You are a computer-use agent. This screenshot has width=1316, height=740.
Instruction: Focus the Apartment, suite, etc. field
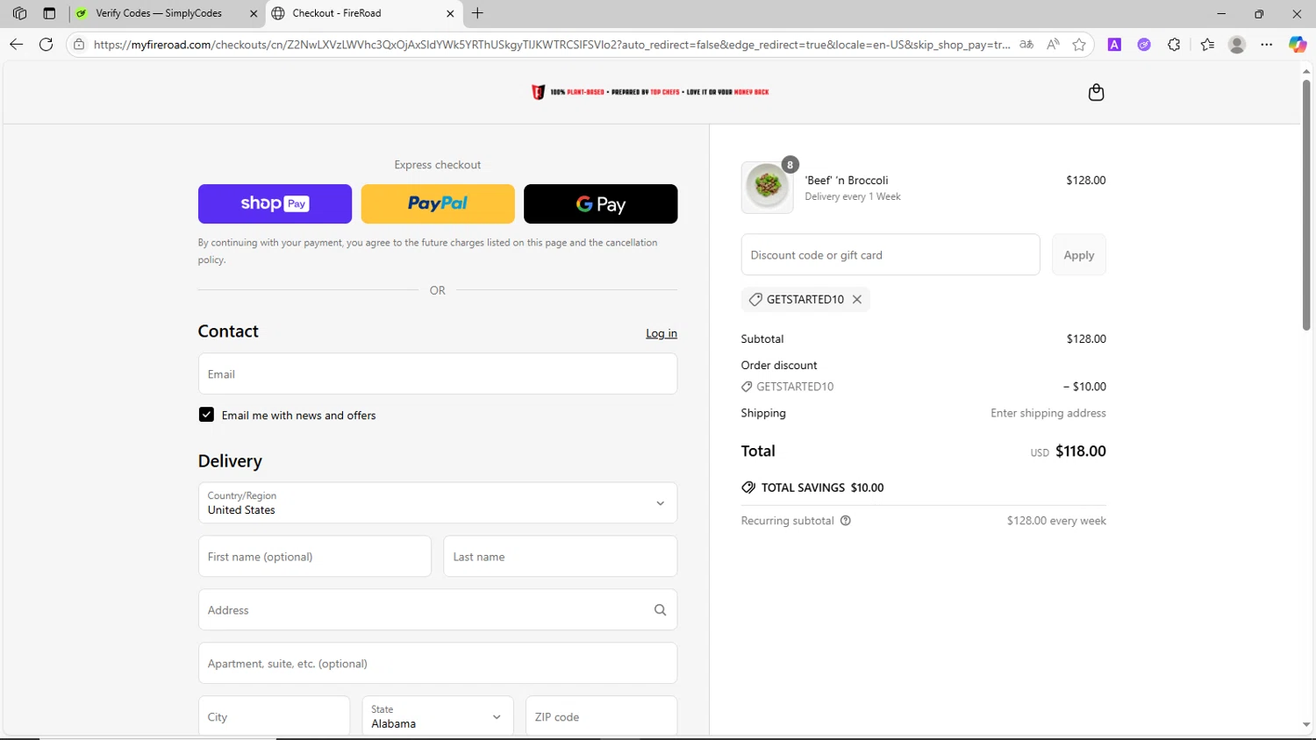[x=438, y=664]
